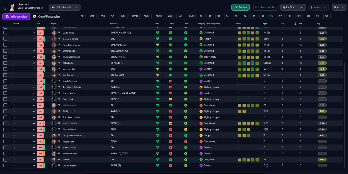Image resolution: width=348 pixels, height=174 pixels.
Task: Switch to the In Possession tab
Action: click(x=16, y=17)
